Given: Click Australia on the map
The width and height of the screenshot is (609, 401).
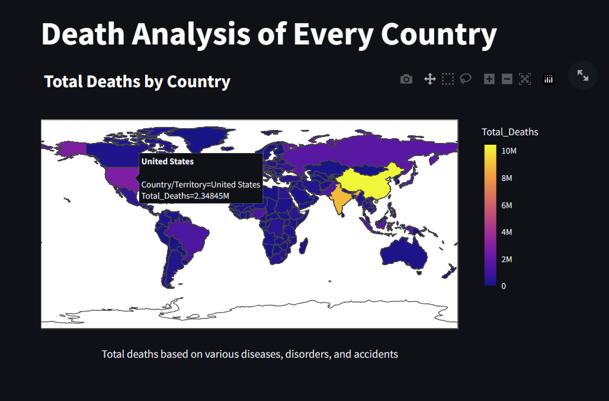Looking at the screenshot, I should click(404, 253).
